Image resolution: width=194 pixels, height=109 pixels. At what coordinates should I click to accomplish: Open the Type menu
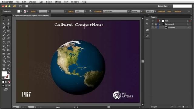point(41,2)
